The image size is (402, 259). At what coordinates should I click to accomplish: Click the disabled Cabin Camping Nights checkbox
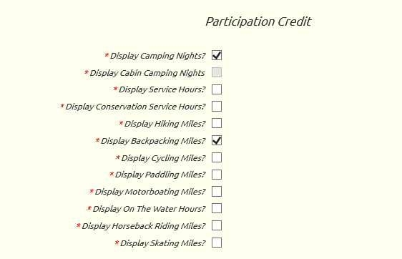point(217,72)
